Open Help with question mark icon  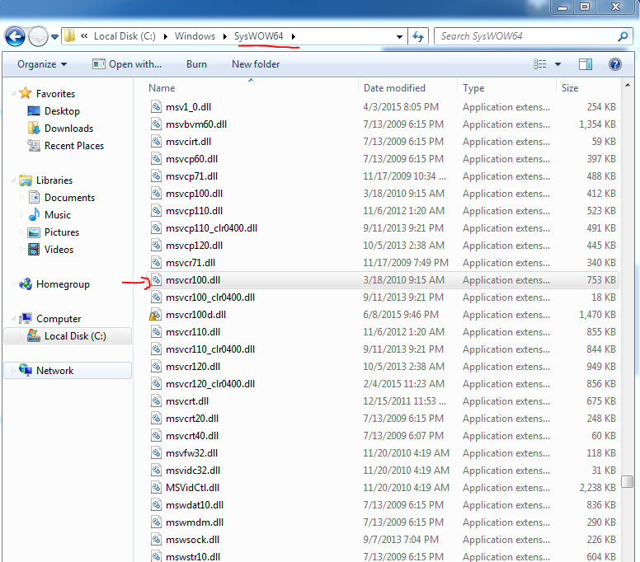(x=614, y=64)
